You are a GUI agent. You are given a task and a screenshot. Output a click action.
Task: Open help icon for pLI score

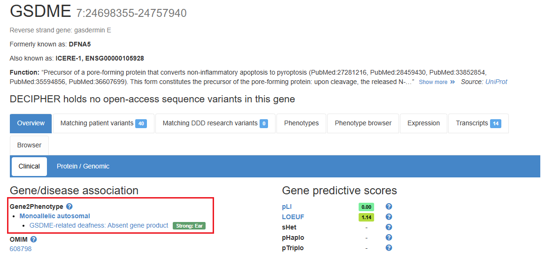(x=389, y=206)
